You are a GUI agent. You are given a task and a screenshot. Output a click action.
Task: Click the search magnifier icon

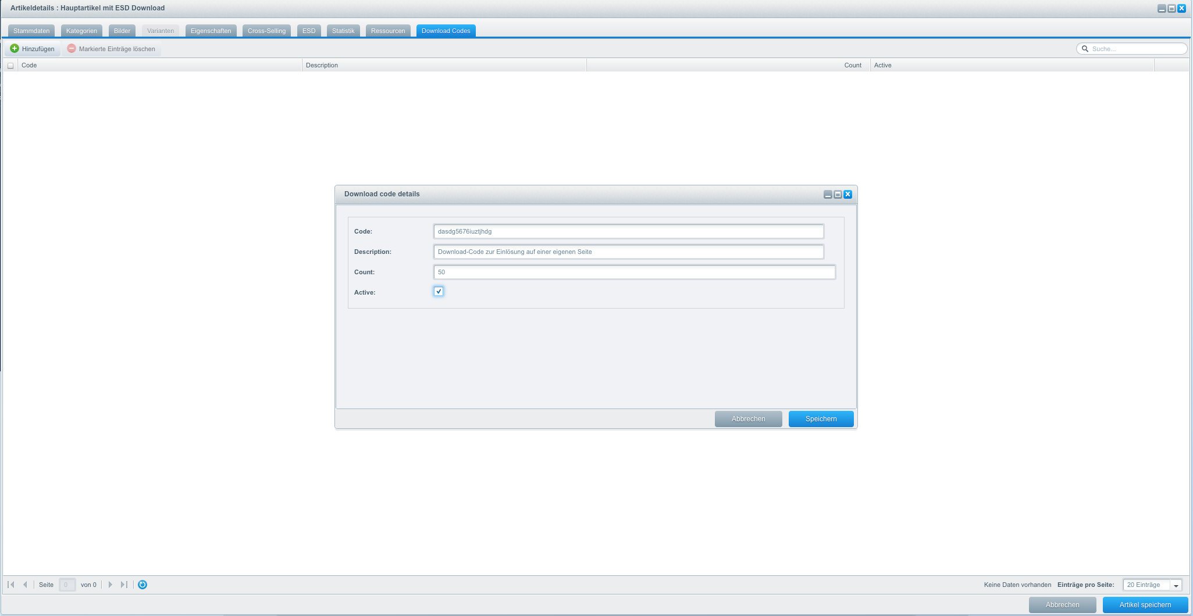click(1085, 49)
